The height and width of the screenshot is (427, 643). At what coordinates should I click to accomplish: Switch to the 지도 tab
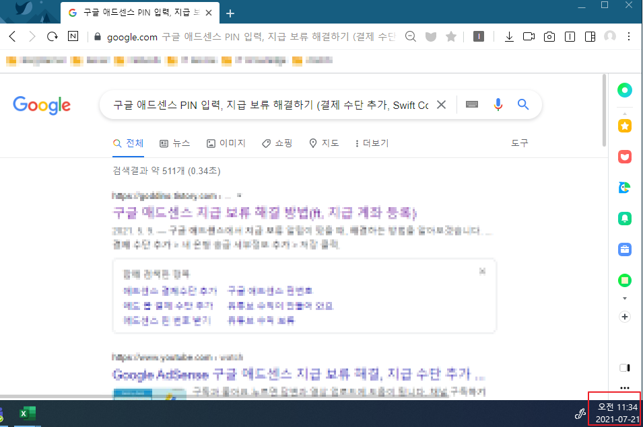click(324, 143)
